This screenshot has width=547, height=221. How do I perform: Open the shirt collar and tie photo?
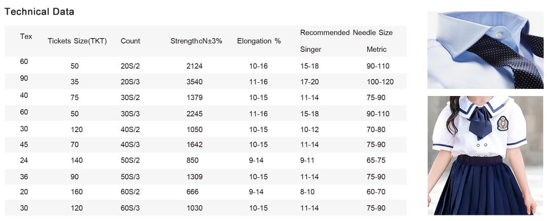pos(486,50)
